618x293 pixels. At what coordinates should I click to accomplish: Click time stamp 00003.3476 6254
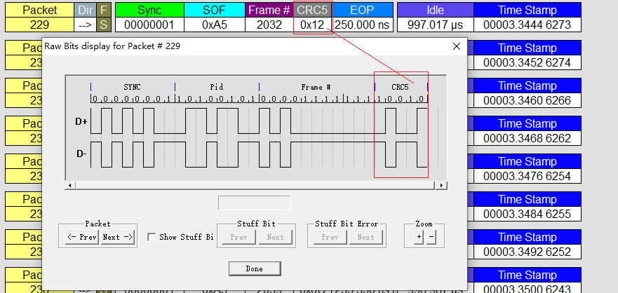pyautogui.click(x=527, y=176)
